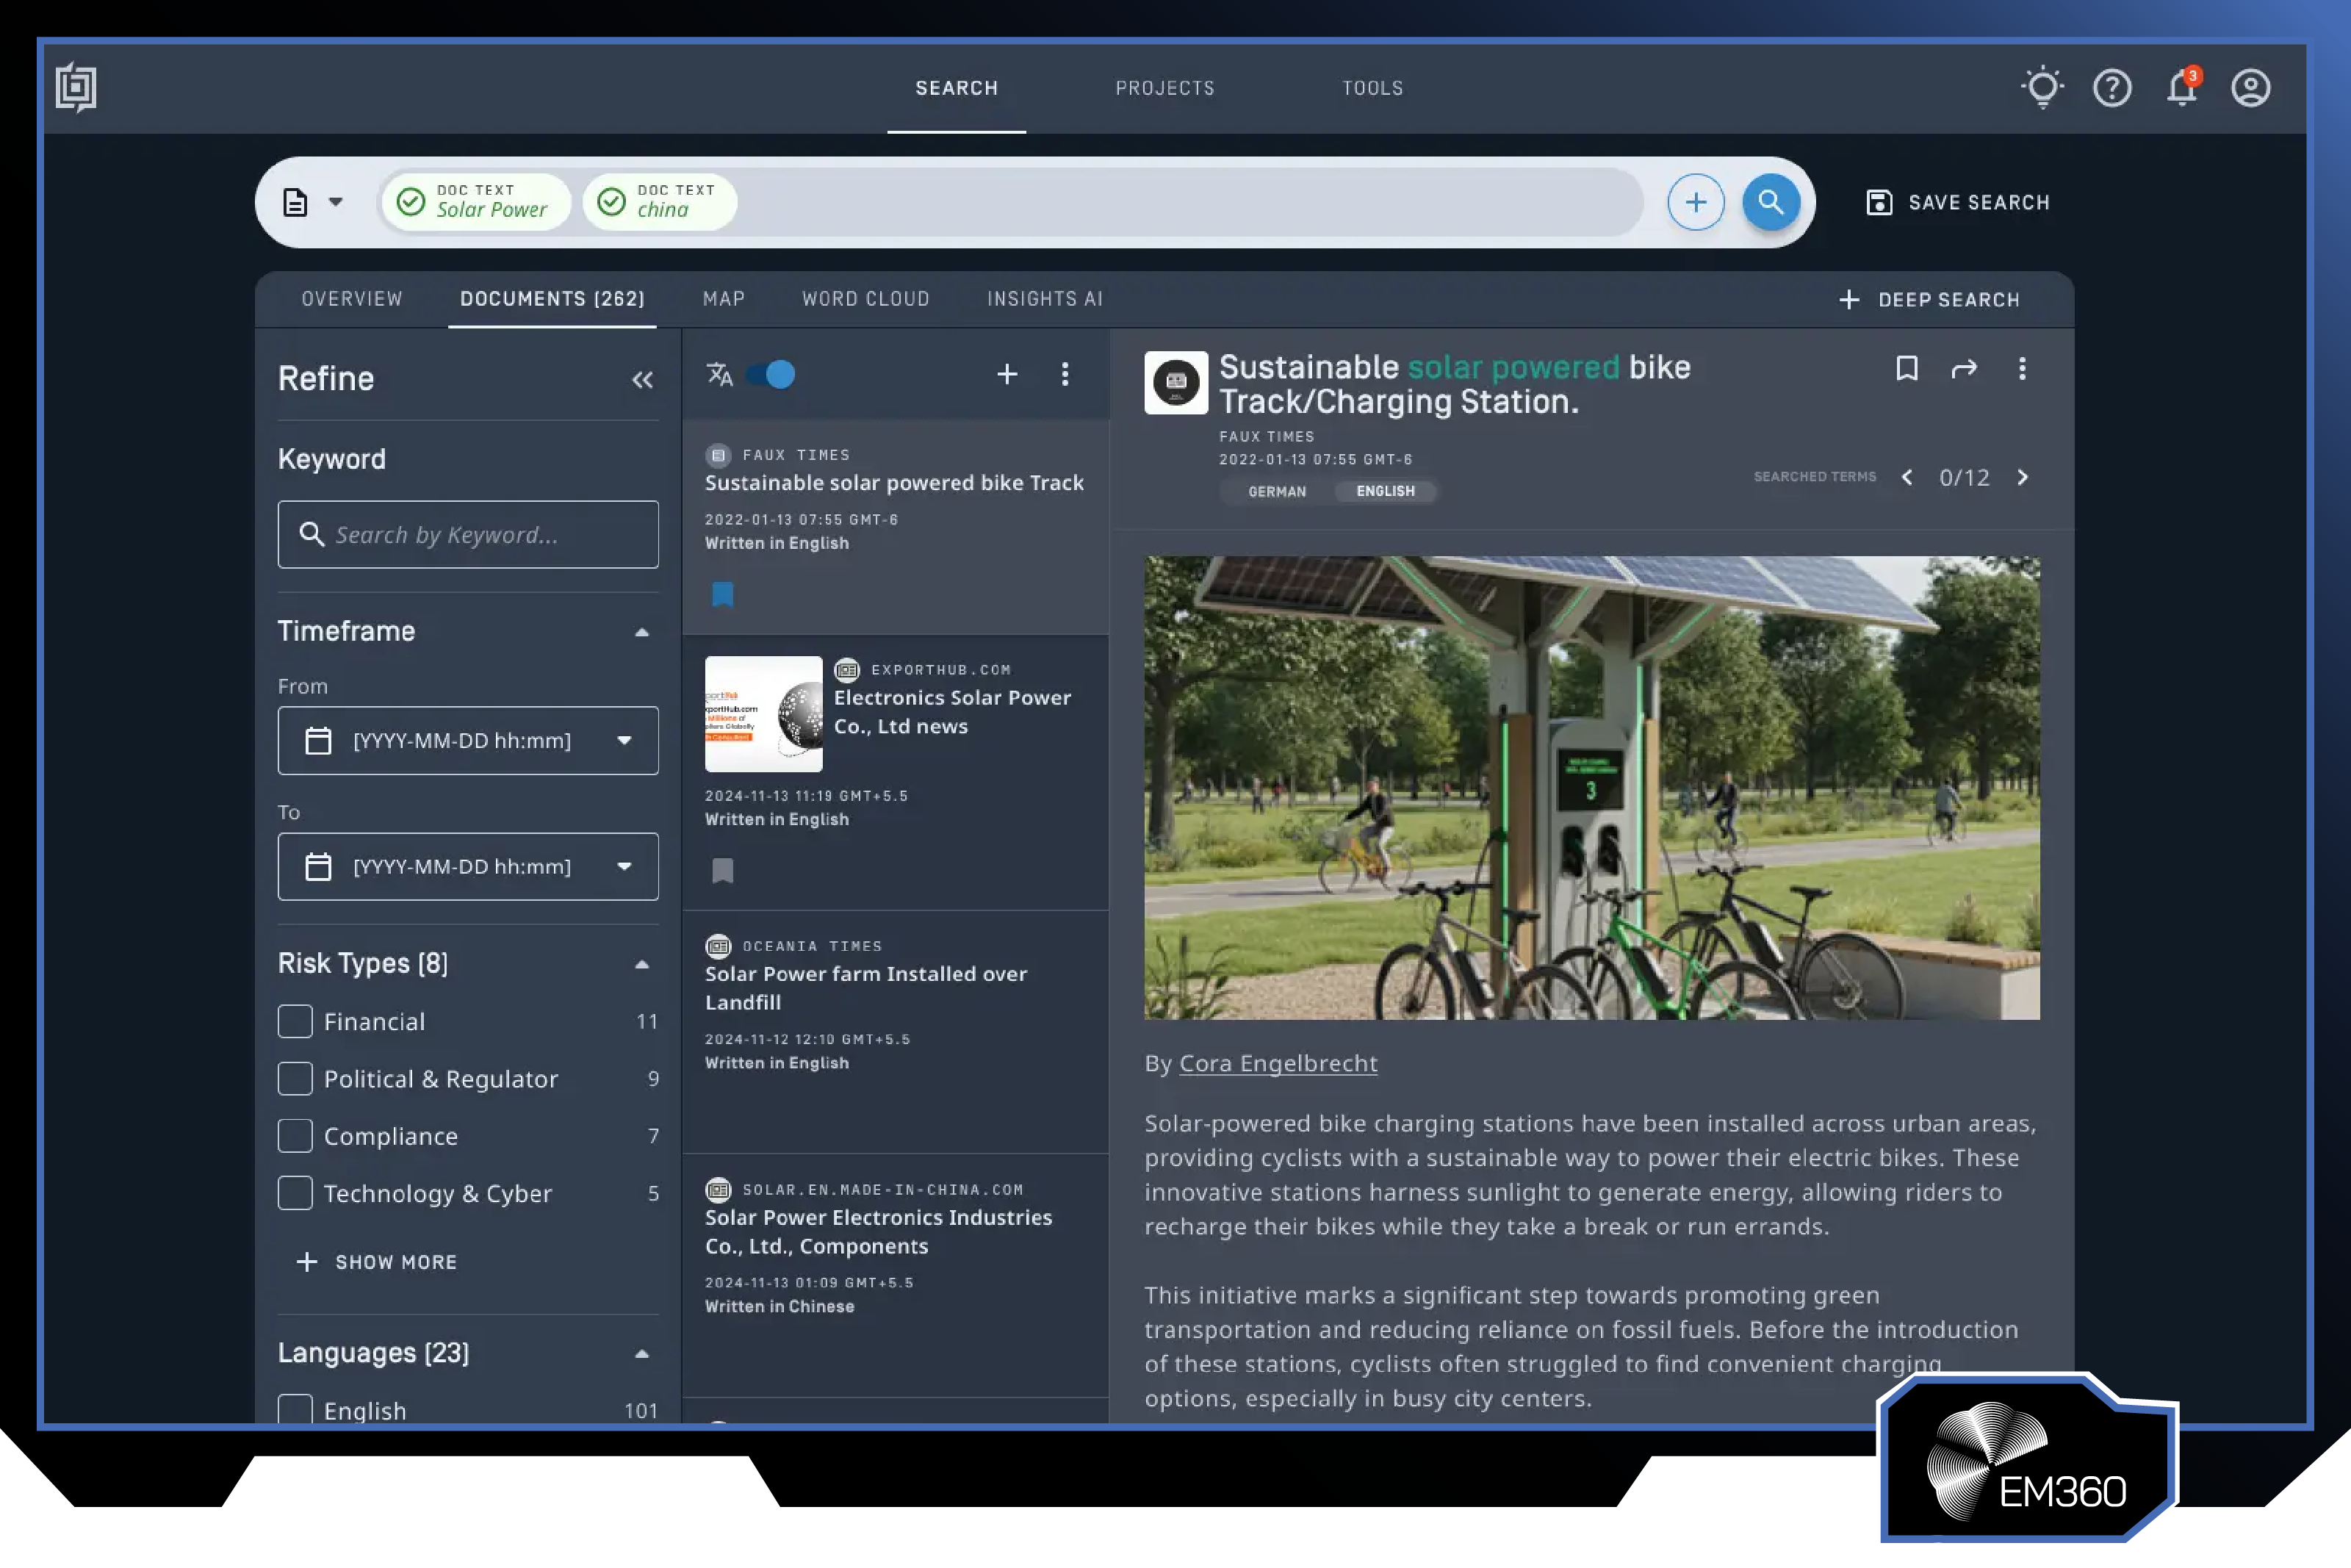
Task: Collapse the Refine panel with double chevron
Action: click(641, 380)
